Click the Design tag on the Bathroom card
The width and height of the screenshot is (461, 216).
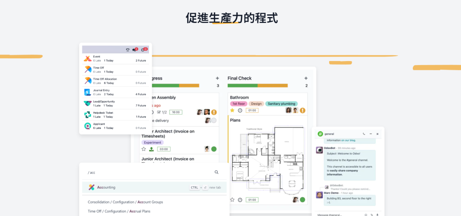256,104
